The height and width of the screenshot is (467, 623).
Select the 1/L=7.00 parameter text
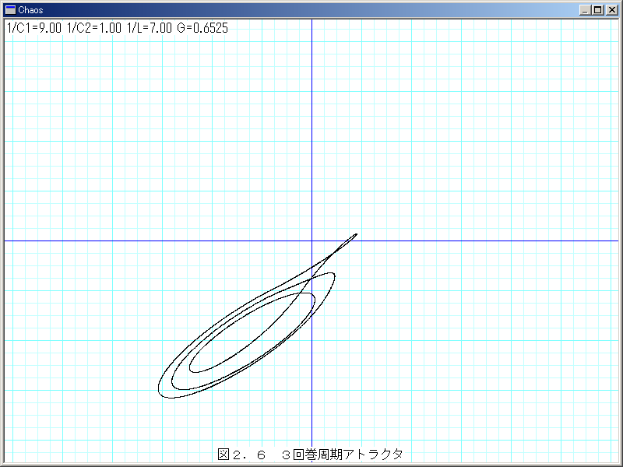click(x=150, y=28)
